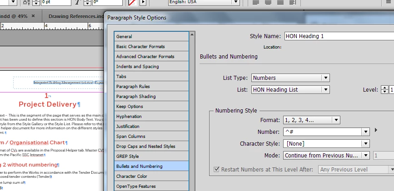Screen dimensions: 394x191
Task: Click the Style Name text field
Action: point(339,36)
